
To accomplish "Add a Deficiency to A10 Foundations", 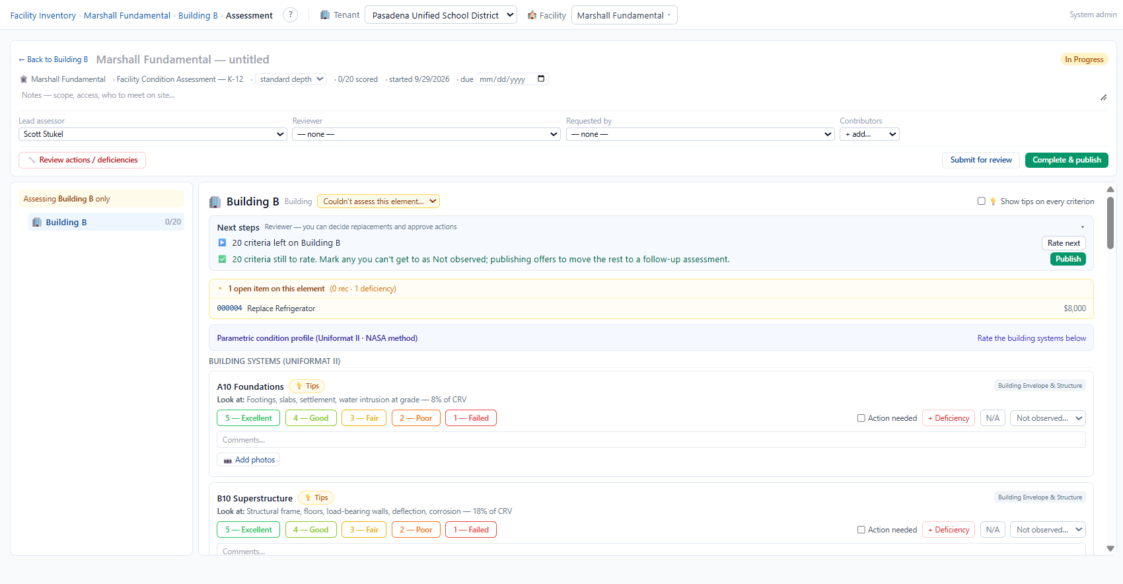I will pos(949,418).
